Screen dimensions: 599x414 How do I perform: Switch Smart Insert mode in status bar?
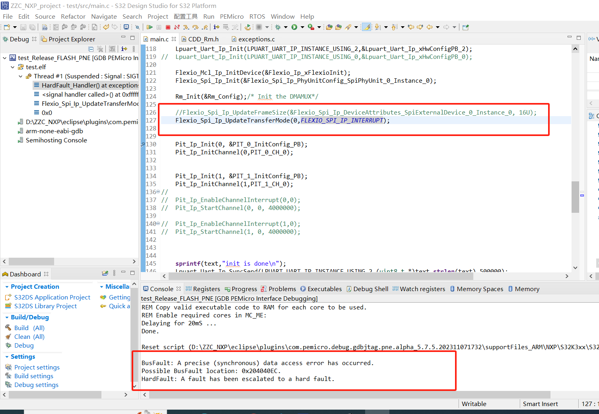540,404
